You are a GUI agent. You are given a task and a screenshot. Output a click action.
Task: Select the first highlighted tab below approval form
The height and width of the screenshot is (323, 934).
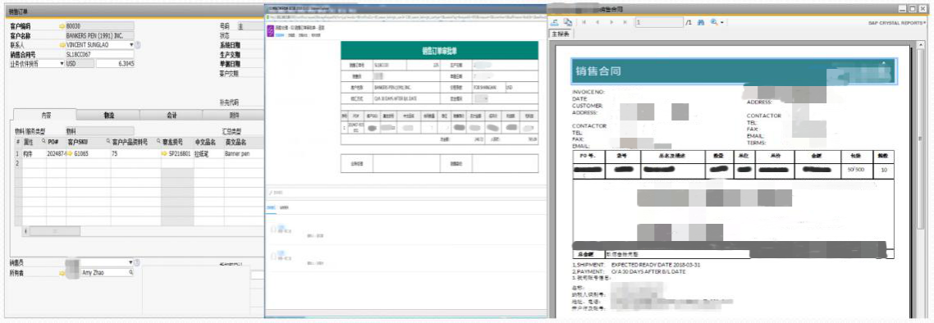270,207
